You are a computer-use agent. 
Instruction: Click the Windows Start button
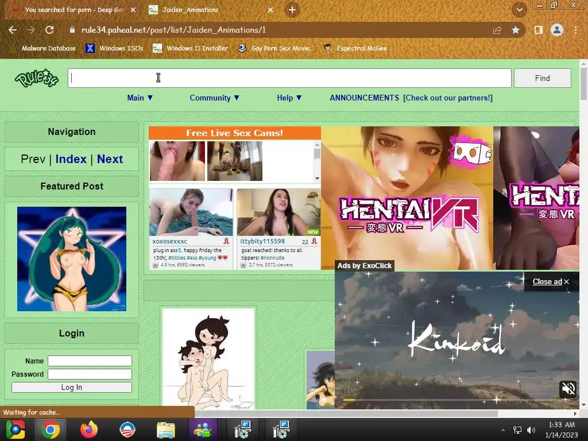[x=15, y=430]
